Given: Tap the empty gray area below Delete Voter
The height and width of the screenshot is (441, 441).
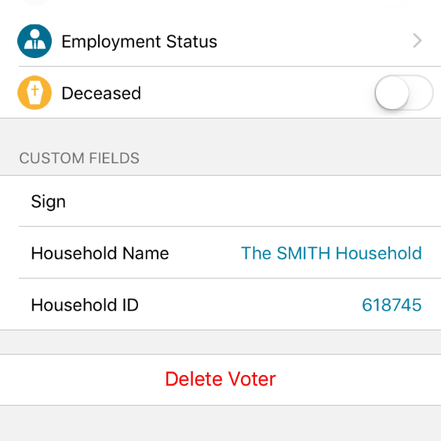Looking at the screenshot, I should 220,423.
